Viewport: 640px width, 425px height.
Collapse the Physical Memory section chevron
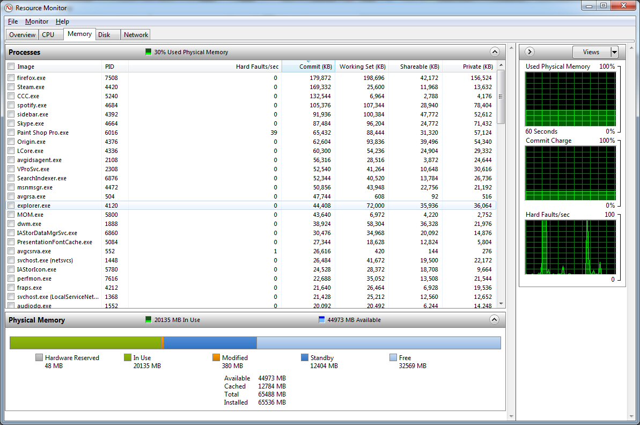[495, 320]
